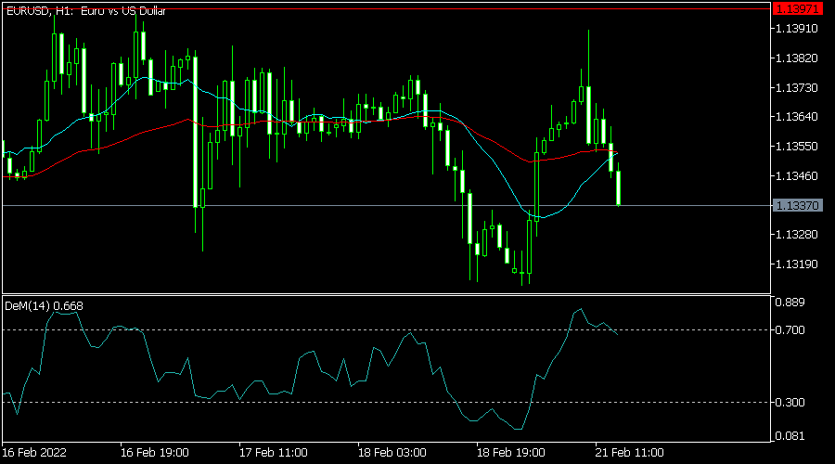
Task: Click the 1.13910 price scale value
Action: 797,29
